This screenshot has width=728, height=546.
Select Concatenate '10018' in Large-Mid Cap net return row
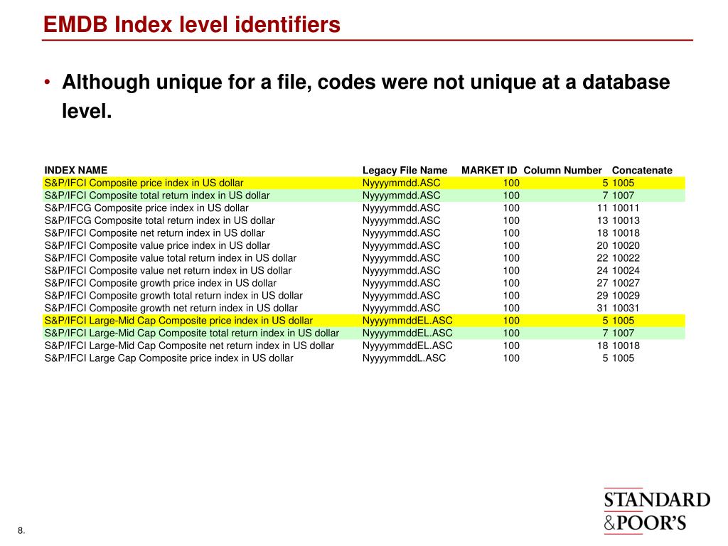(626, 346)
